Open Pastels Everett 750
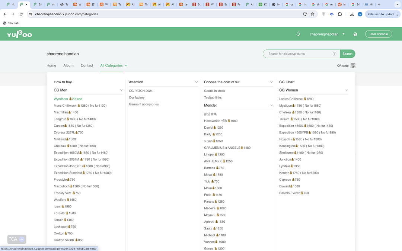 pos(294,193)
